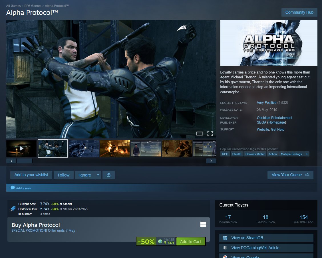Screen dimensions: 322x258
Task: Click the 18 Today's Peak count
Action: click(265, 217)
